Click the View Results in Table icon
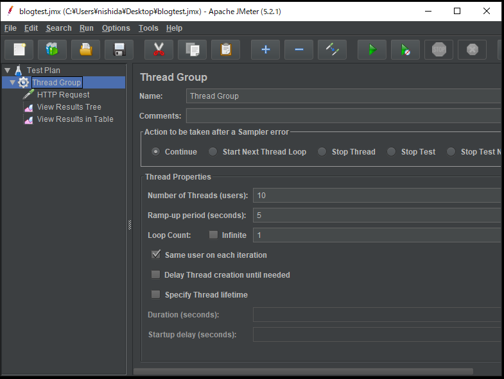504x379 pixels. click(x=29, y=119)
